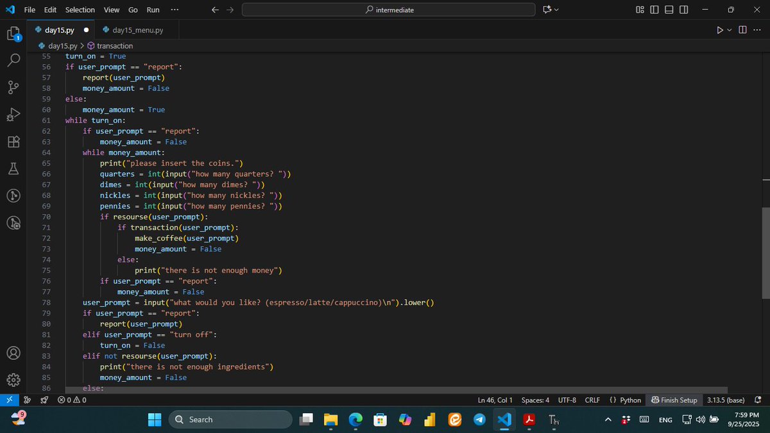Select the interpreter 3.13.5 (base)
Image resolution: width=770 pixels, height=433 pixels.
pyautogui.click(x=725, y=400)
